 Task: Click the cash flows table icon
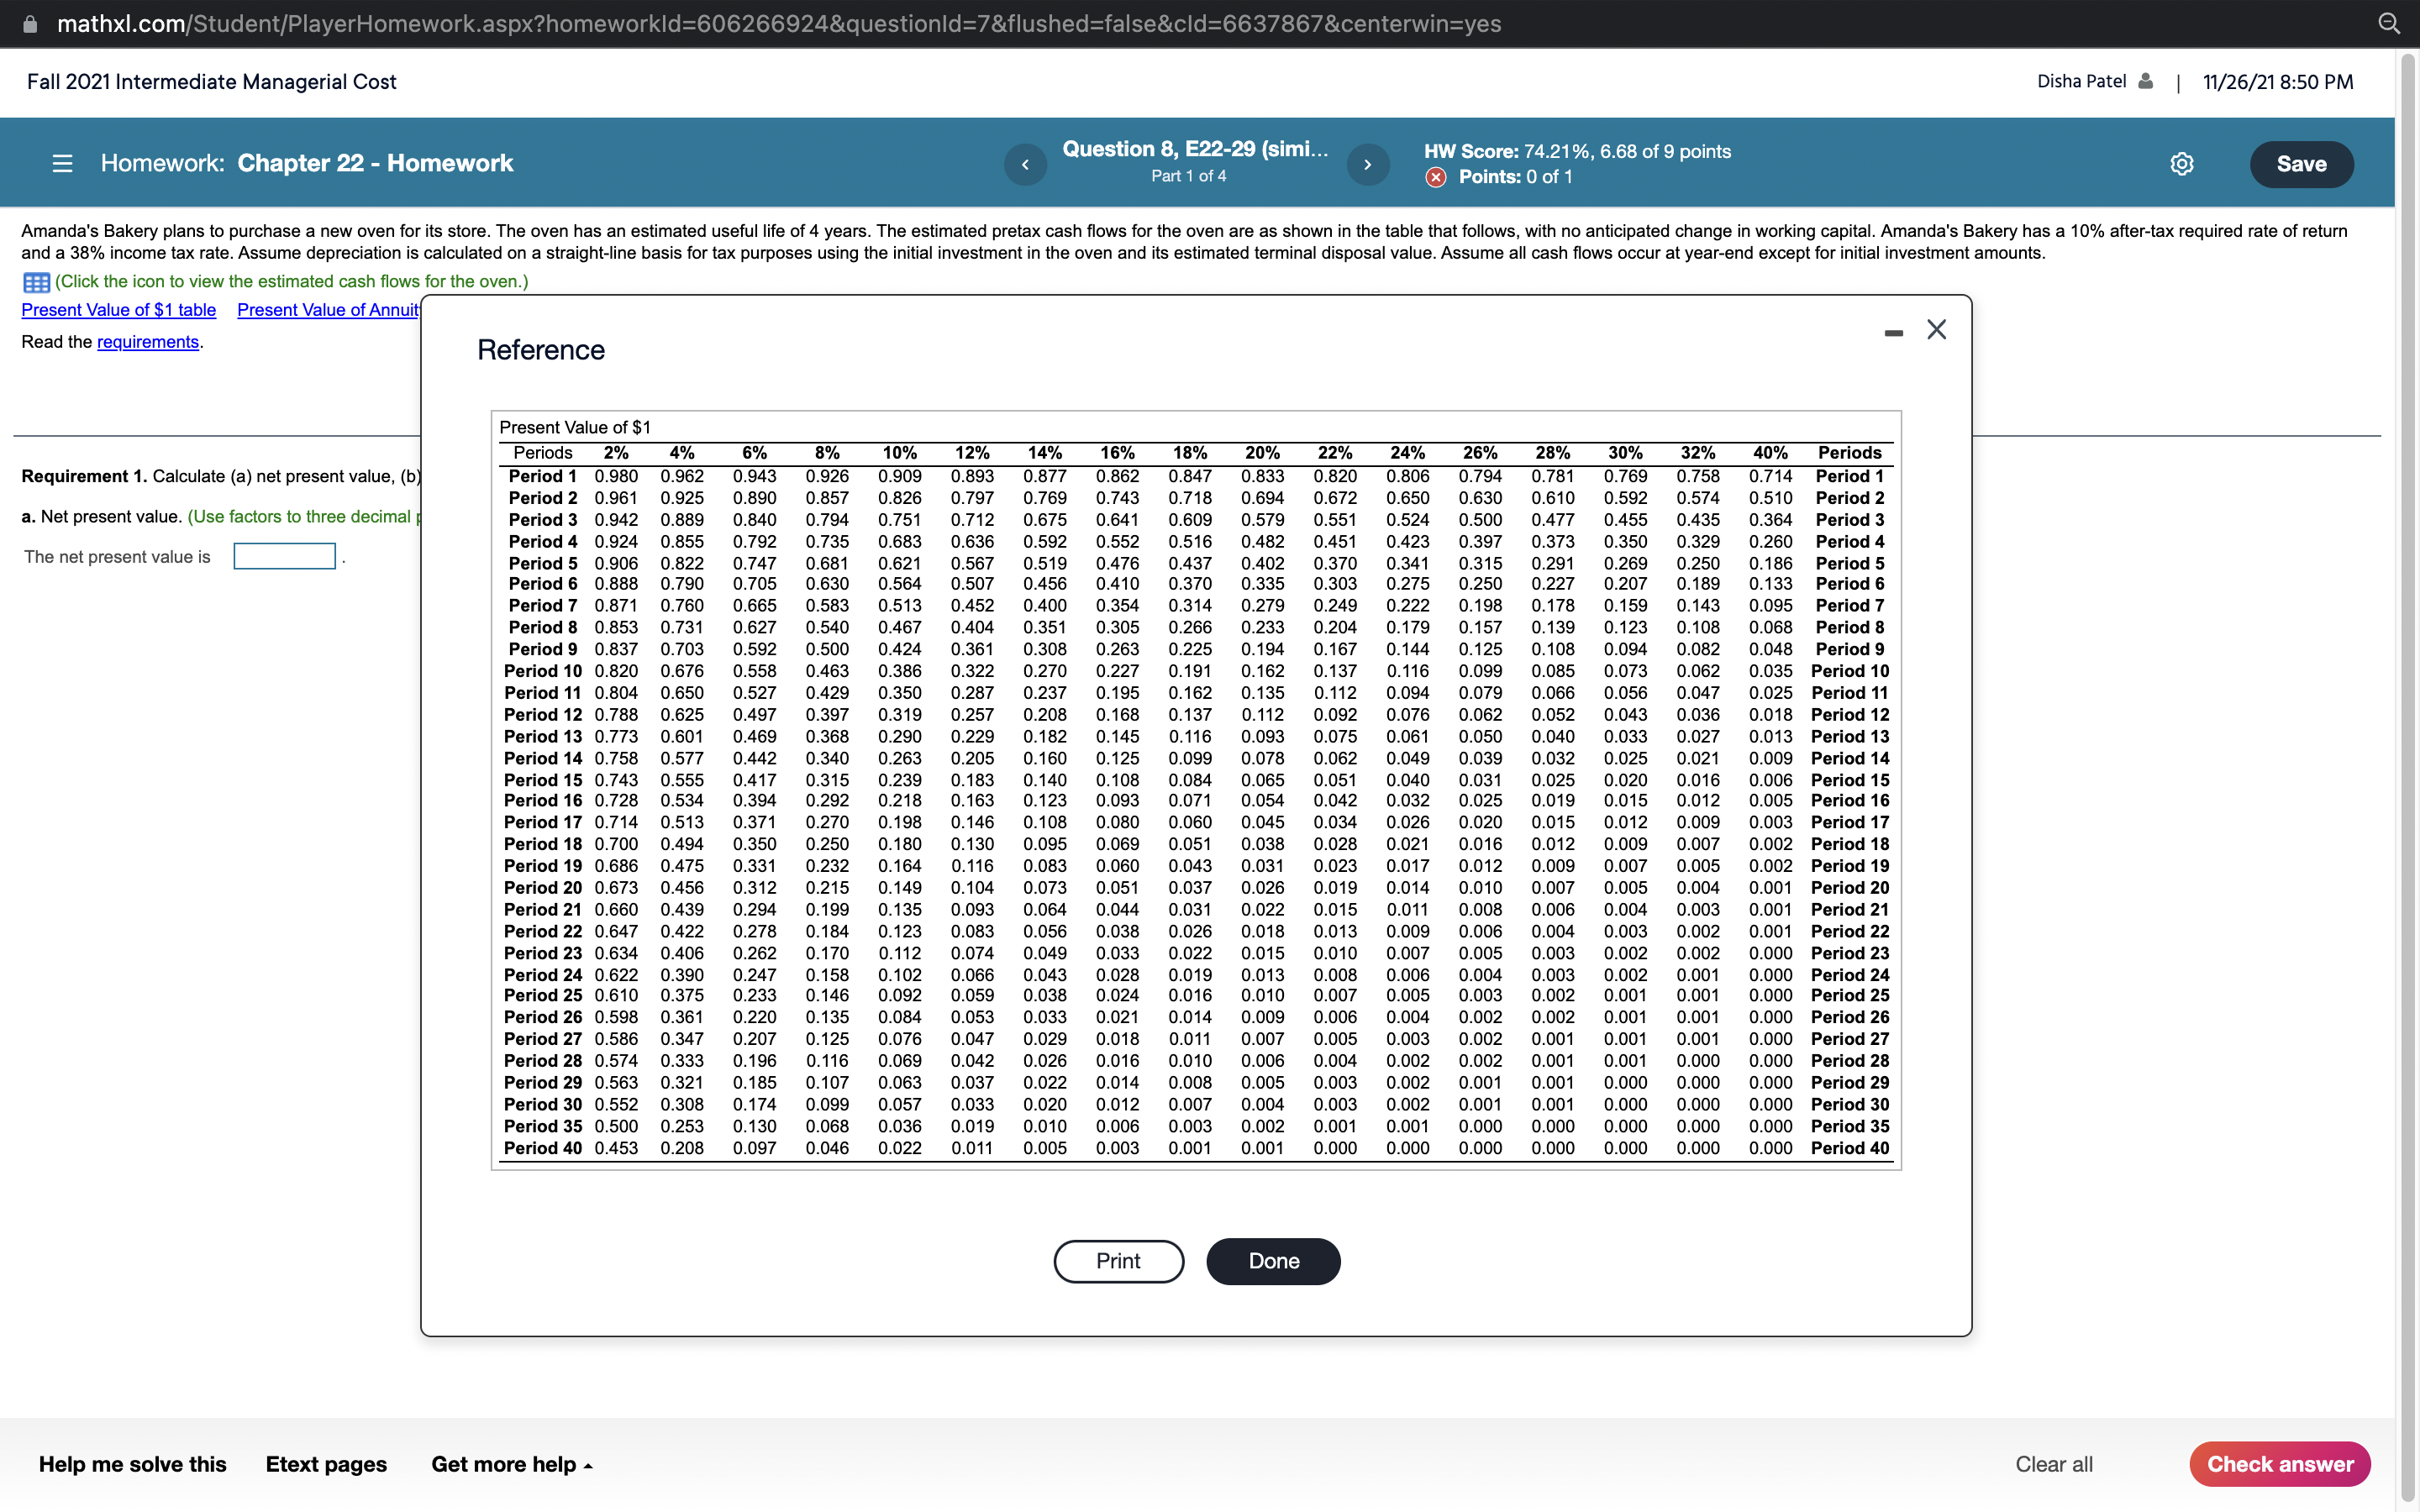pyautogui.click(x=36, y=282)
